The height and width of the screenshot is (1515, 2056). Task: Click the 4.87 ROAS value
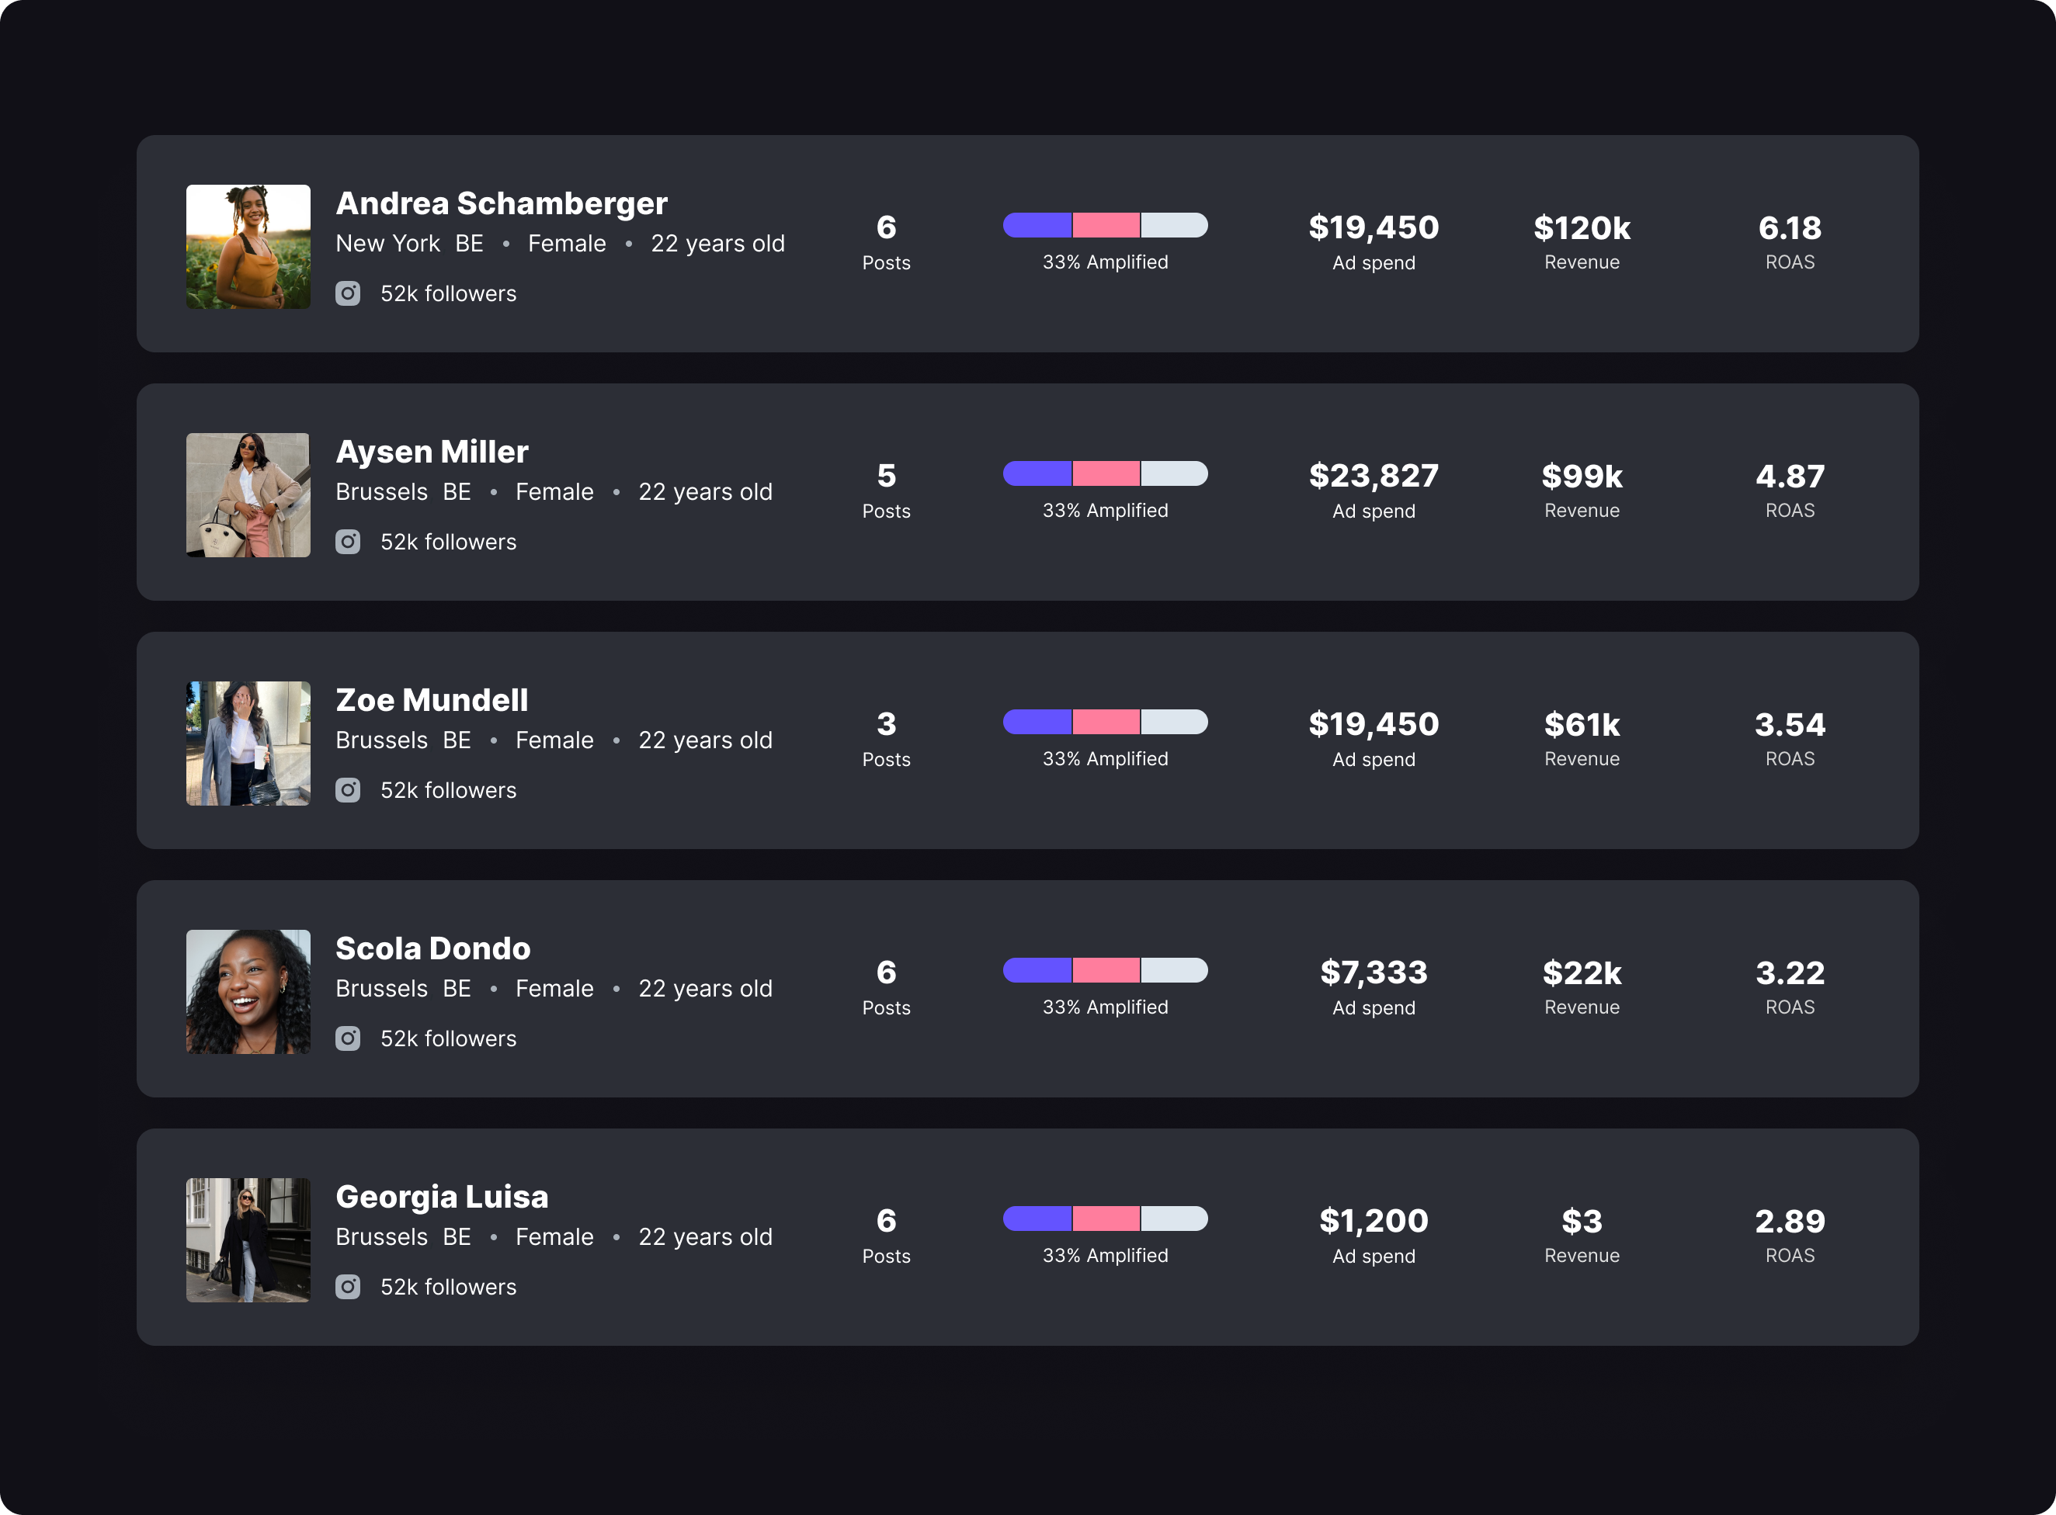pyautogui.click(x=1790, y=477)
